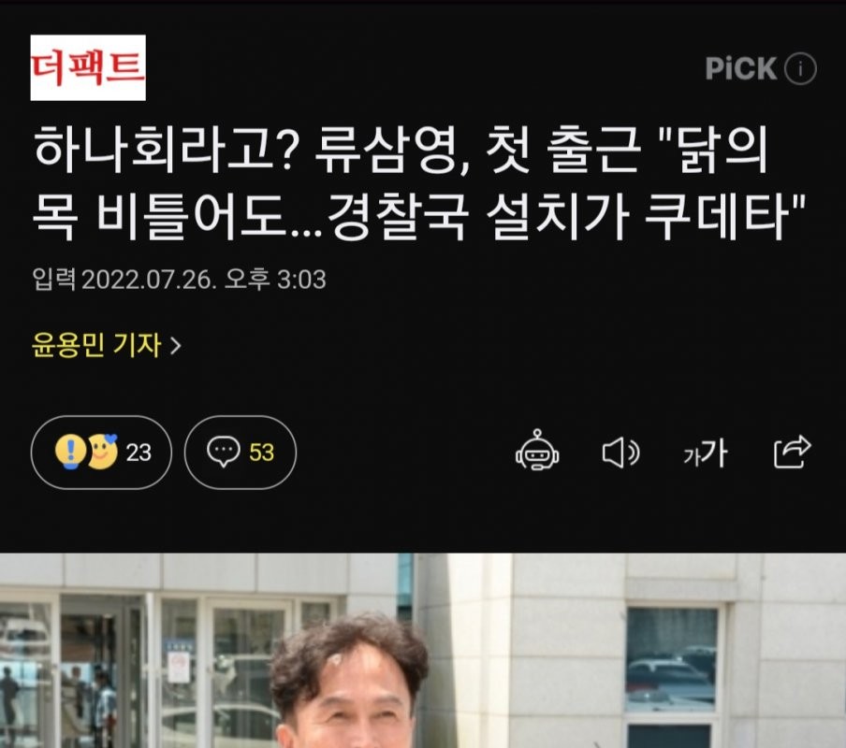The width and height of the screenshot is (846, 748).
Task: Open the article photo of the man
Action: pos(423,651)
